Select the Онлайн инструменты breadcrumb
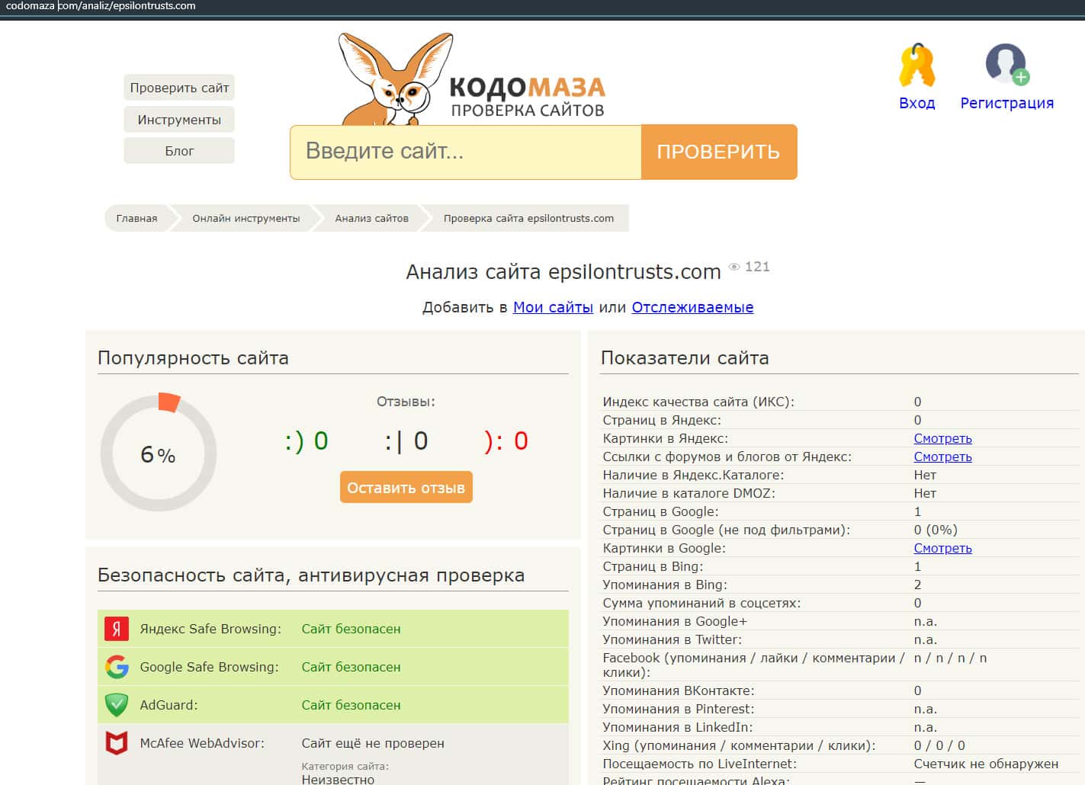The image size is (1085, 785). click(x=246, y=218)
